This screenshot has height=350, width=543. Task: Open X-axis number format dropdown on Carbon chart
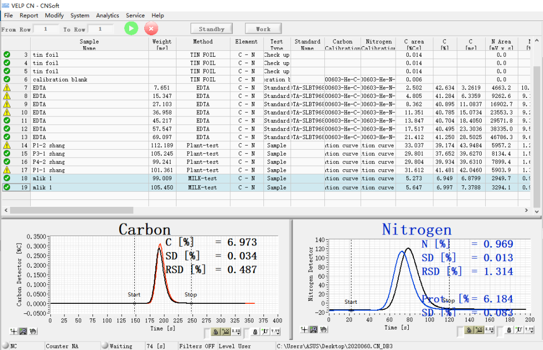[x=236, y=331]
